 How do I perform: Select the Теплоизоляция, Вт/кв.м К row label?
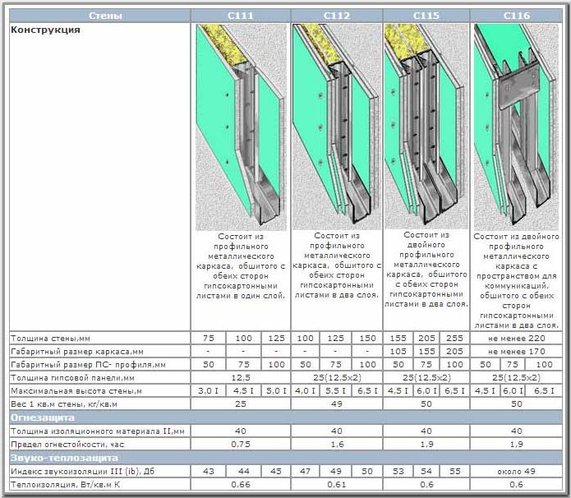tap(64, 483)
